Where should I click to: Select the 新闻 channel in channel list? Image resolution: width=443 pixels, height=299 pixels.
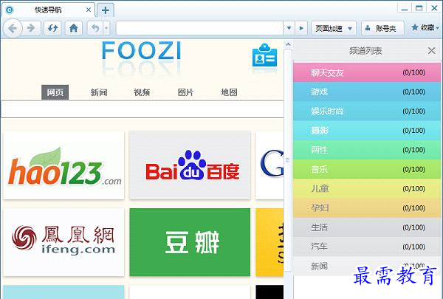[x=367, y=266]
